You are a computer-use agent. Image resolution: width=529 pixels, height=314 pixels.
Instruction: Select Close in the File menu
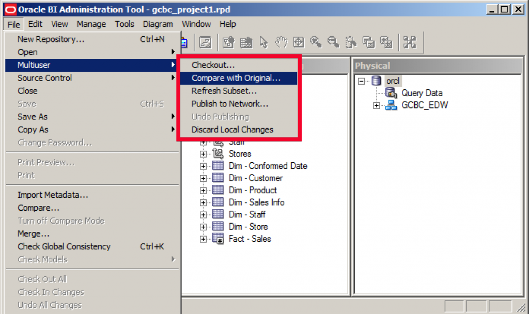coord(92,91)
